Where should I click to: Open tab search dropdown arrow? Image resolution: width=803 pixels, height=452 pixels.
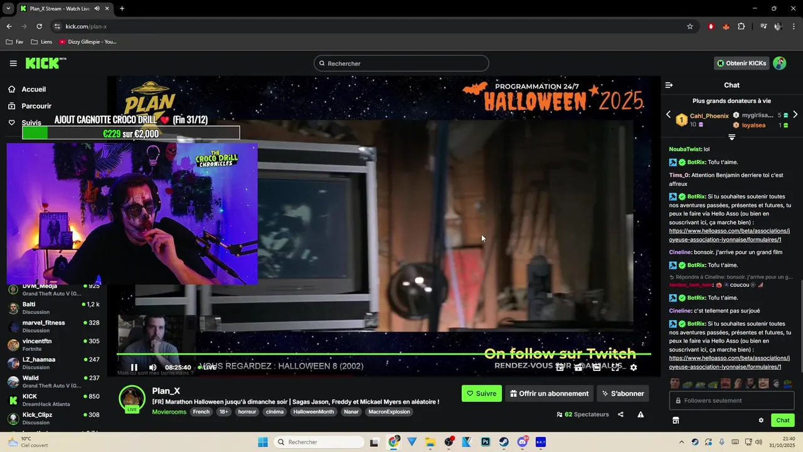click(x=8, y=9)
